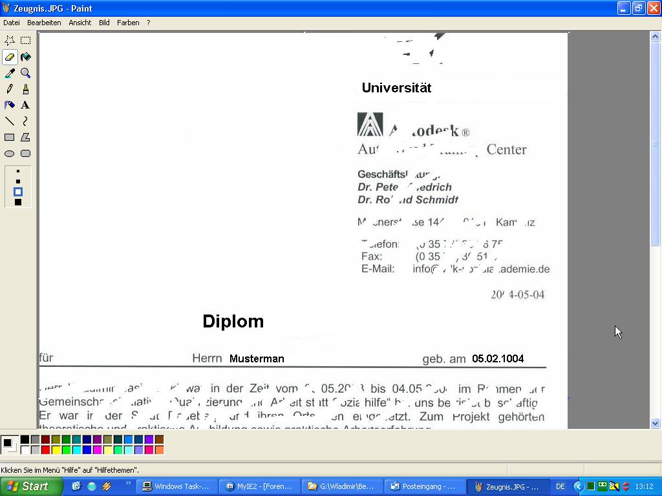Click the Zeugnis.JPG taskbar button
This screenshot has height=496, width=662.
click(x=508, y=487)
